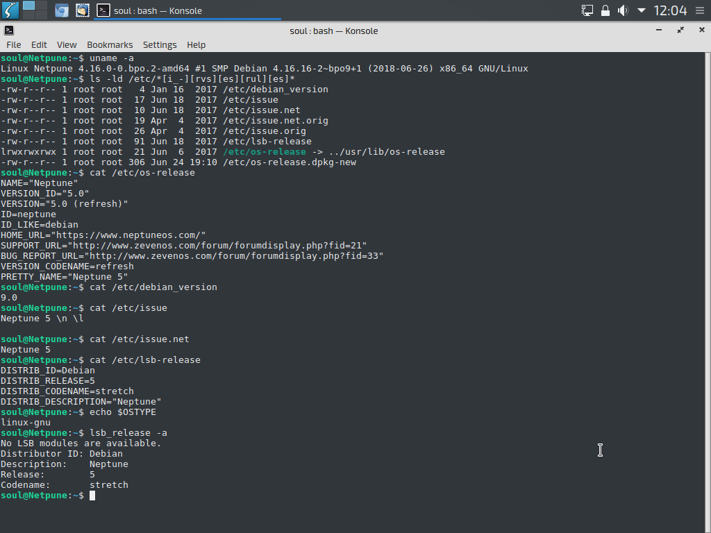Screen dimensions: 711x533
Task: Click the terminal vertical scrollbar
Action: point(708,292)
